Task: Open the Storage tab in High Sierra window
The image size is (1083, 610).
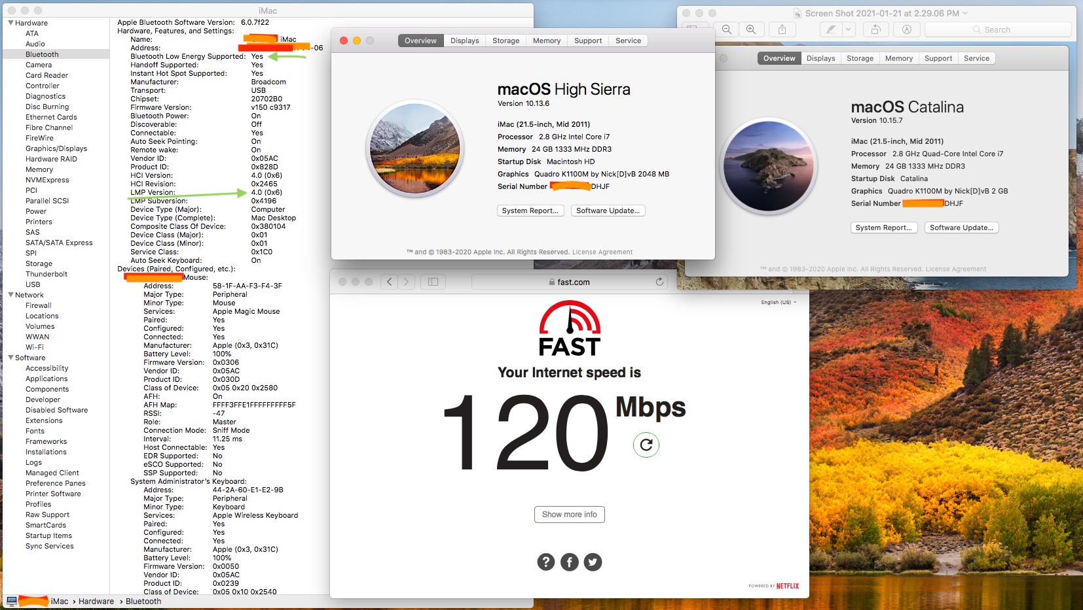Action: point(506,41)
